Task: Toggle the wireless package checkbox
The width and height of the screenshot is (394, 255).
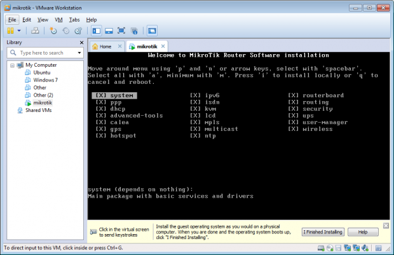Action: click(293, 129)
